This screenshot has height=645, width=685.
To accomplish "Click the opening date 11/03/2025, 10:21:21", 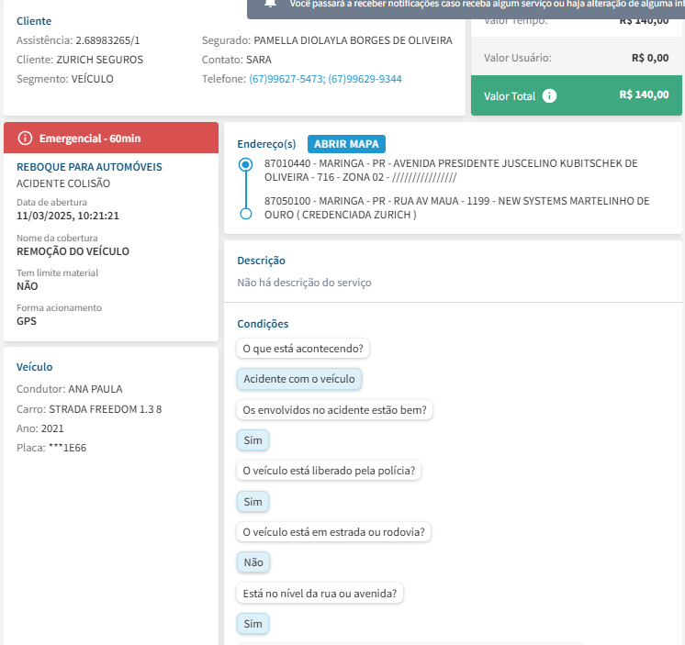I will 68,216.
